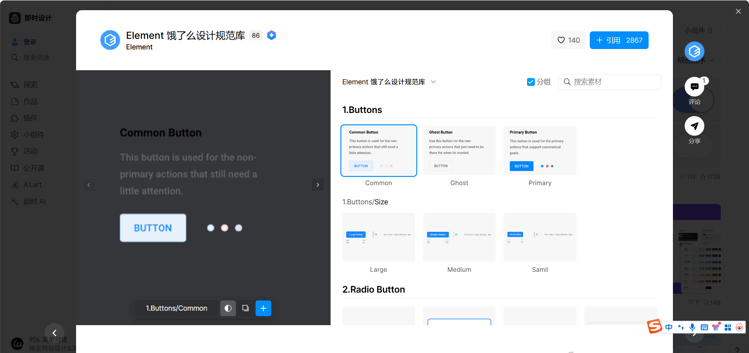This screenshot has width=749, height=353.
Task: Click the floating Element hexagon icon on right
Action: pyautogui.click(x=694, y=51)
